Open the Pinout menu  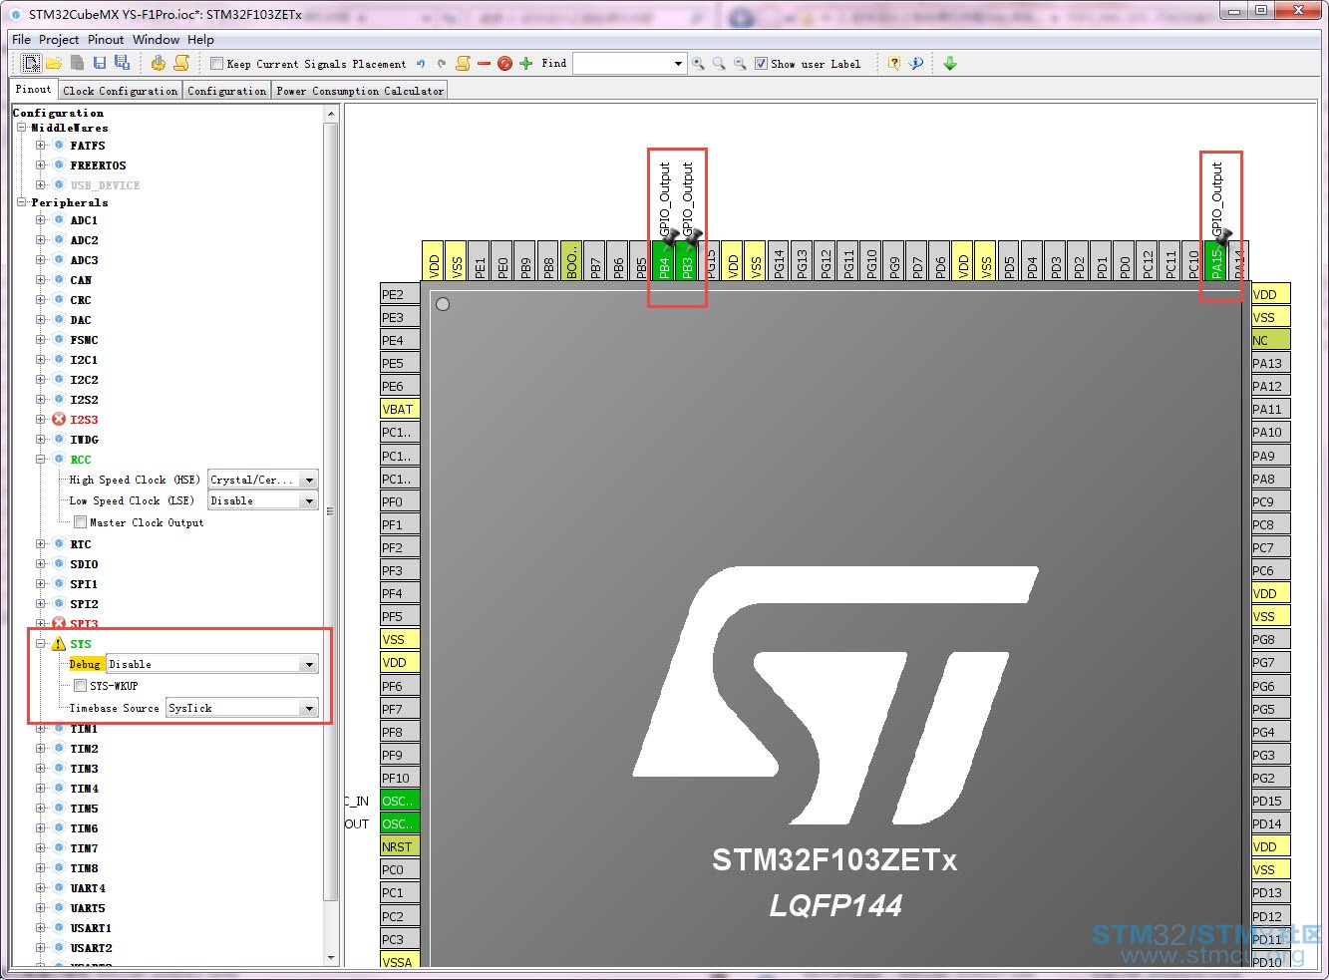tap(106, 40)
